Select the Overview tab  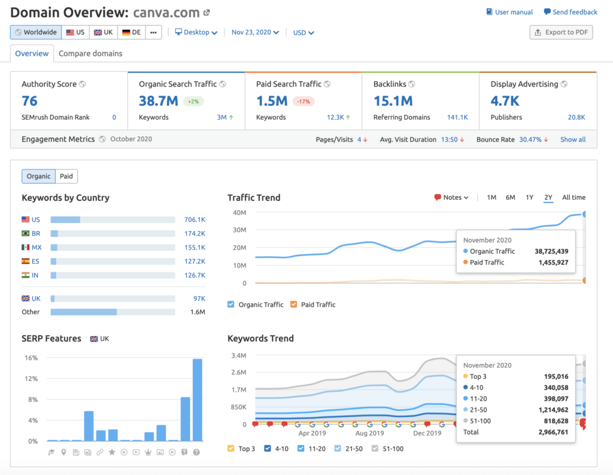click(32, 53)
